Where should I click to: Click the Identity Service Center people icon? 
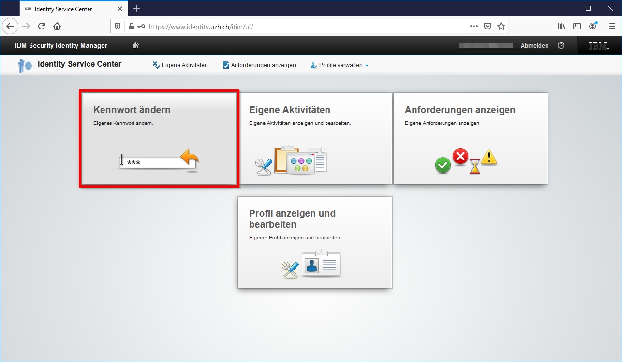tap(23, 65)
